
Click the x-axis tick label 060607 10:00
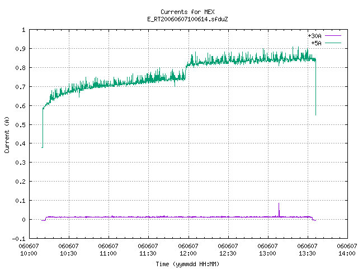point(29,249)
